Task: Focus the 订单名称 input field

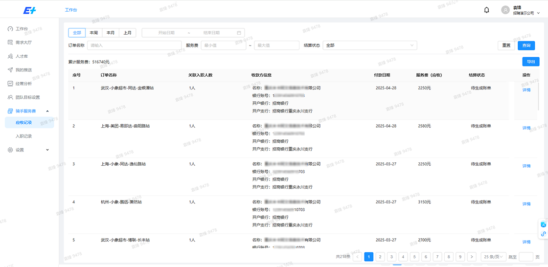Action: point(134,45)
